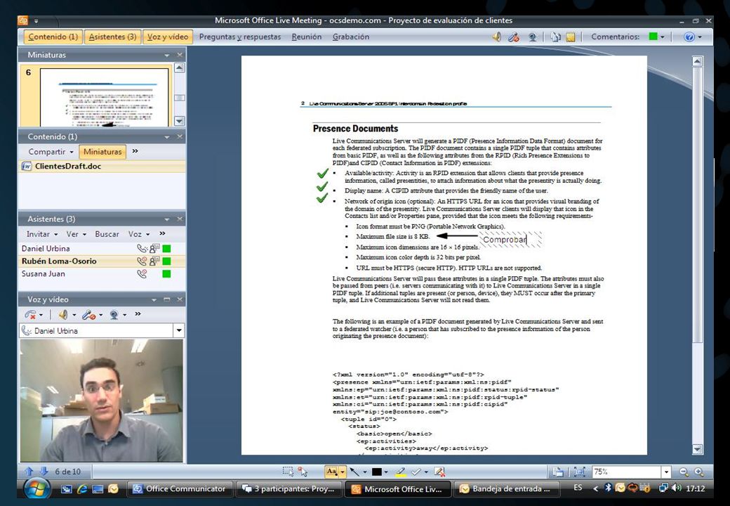
Task: Choose the selection rectangle annotation tool
Action: [x=288, y=472]
